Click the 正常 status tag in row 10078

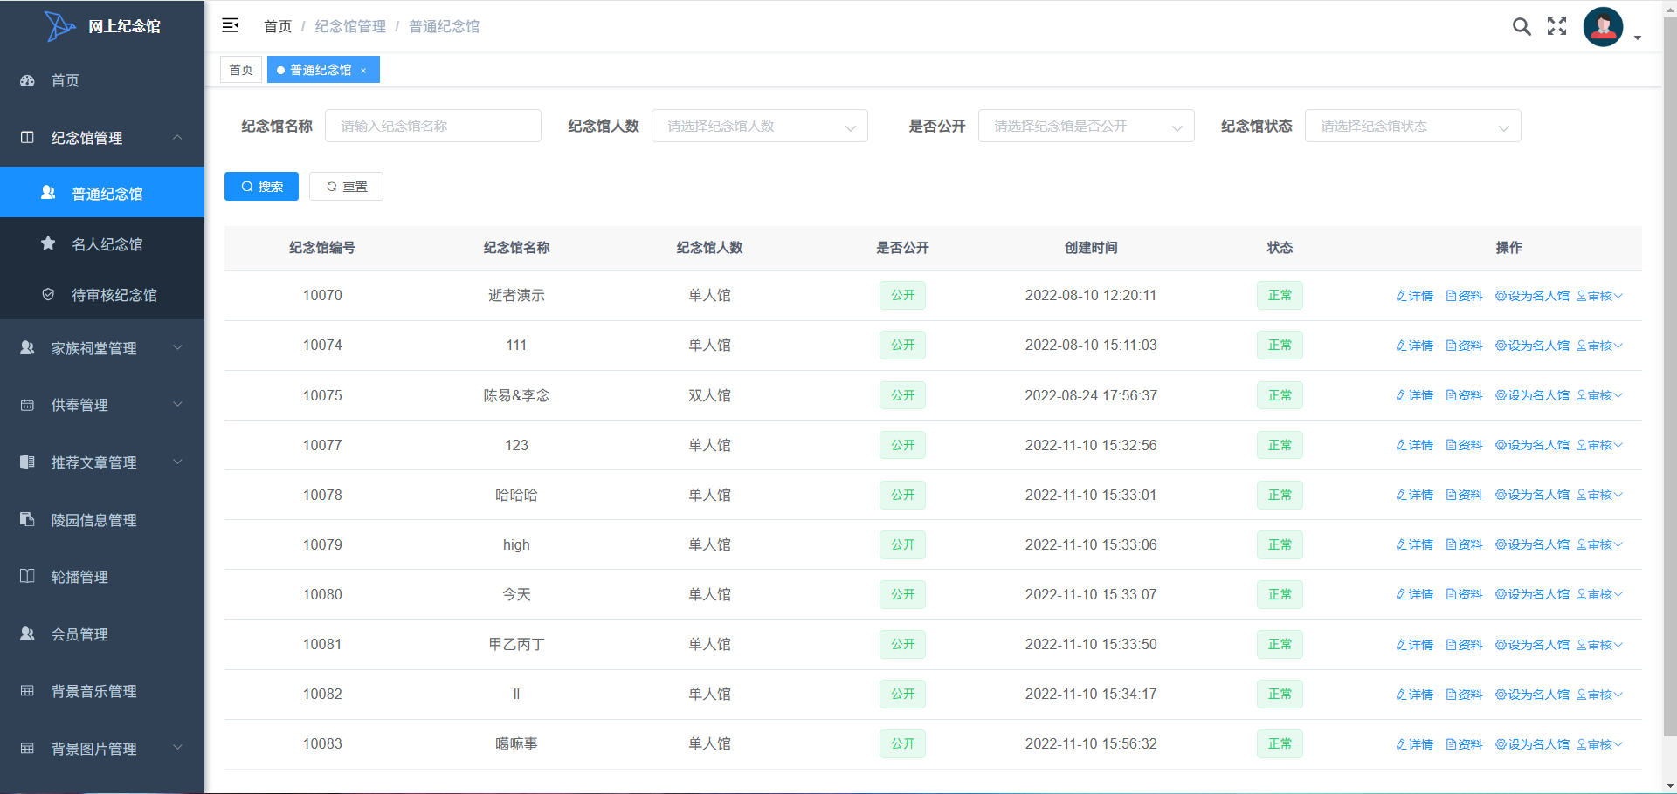[1280, 495]
